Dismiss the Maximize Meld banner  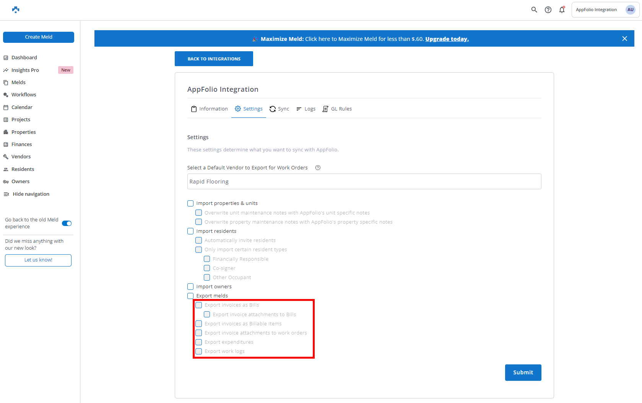624,39
